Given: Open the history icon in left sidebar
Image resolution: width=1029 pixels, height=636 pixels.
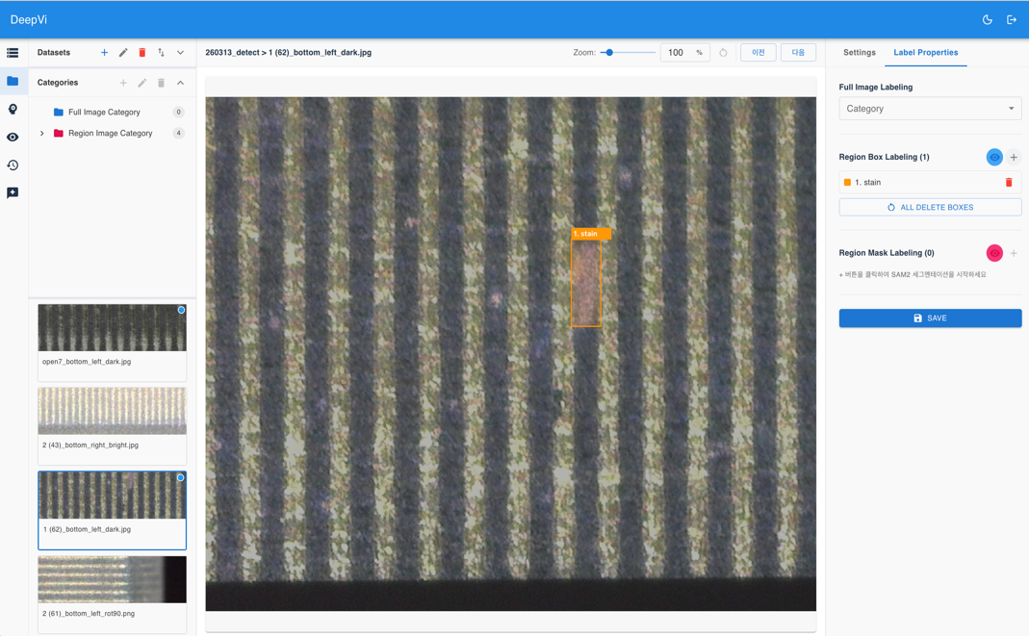Looking at the screenshot, I should pos(13,165).
